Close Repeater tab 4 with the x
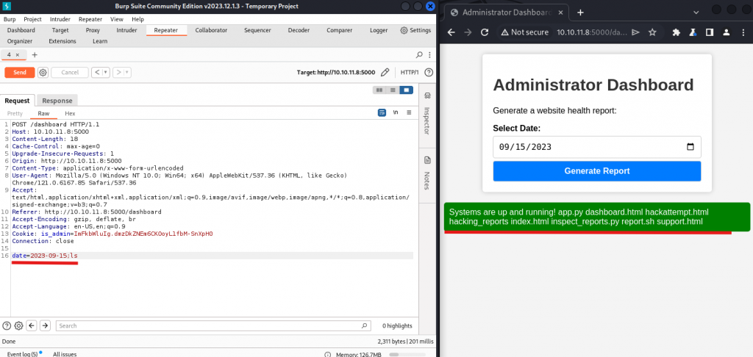 tap(18, 54)
